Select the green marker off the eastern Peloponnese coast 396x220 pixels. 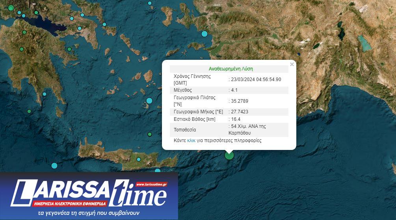[x=69, y=49]
